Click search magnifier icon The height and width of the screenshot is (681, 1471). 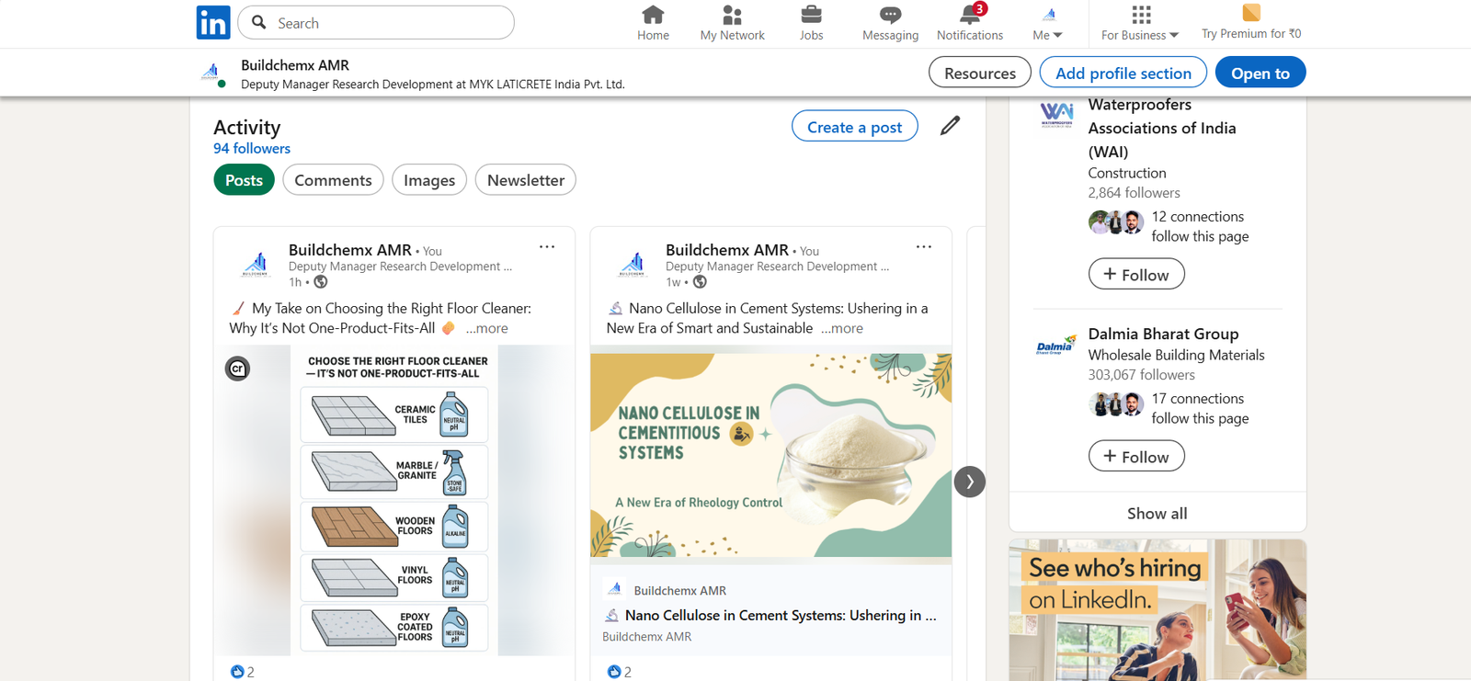[x=259, y=22]
